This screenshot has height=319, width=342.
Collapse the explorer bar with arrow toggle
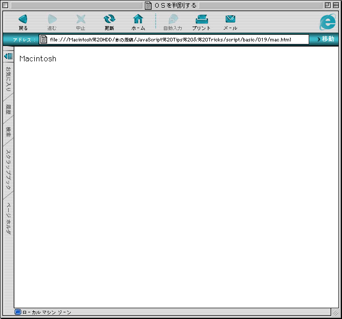click(x=9, y=56)
